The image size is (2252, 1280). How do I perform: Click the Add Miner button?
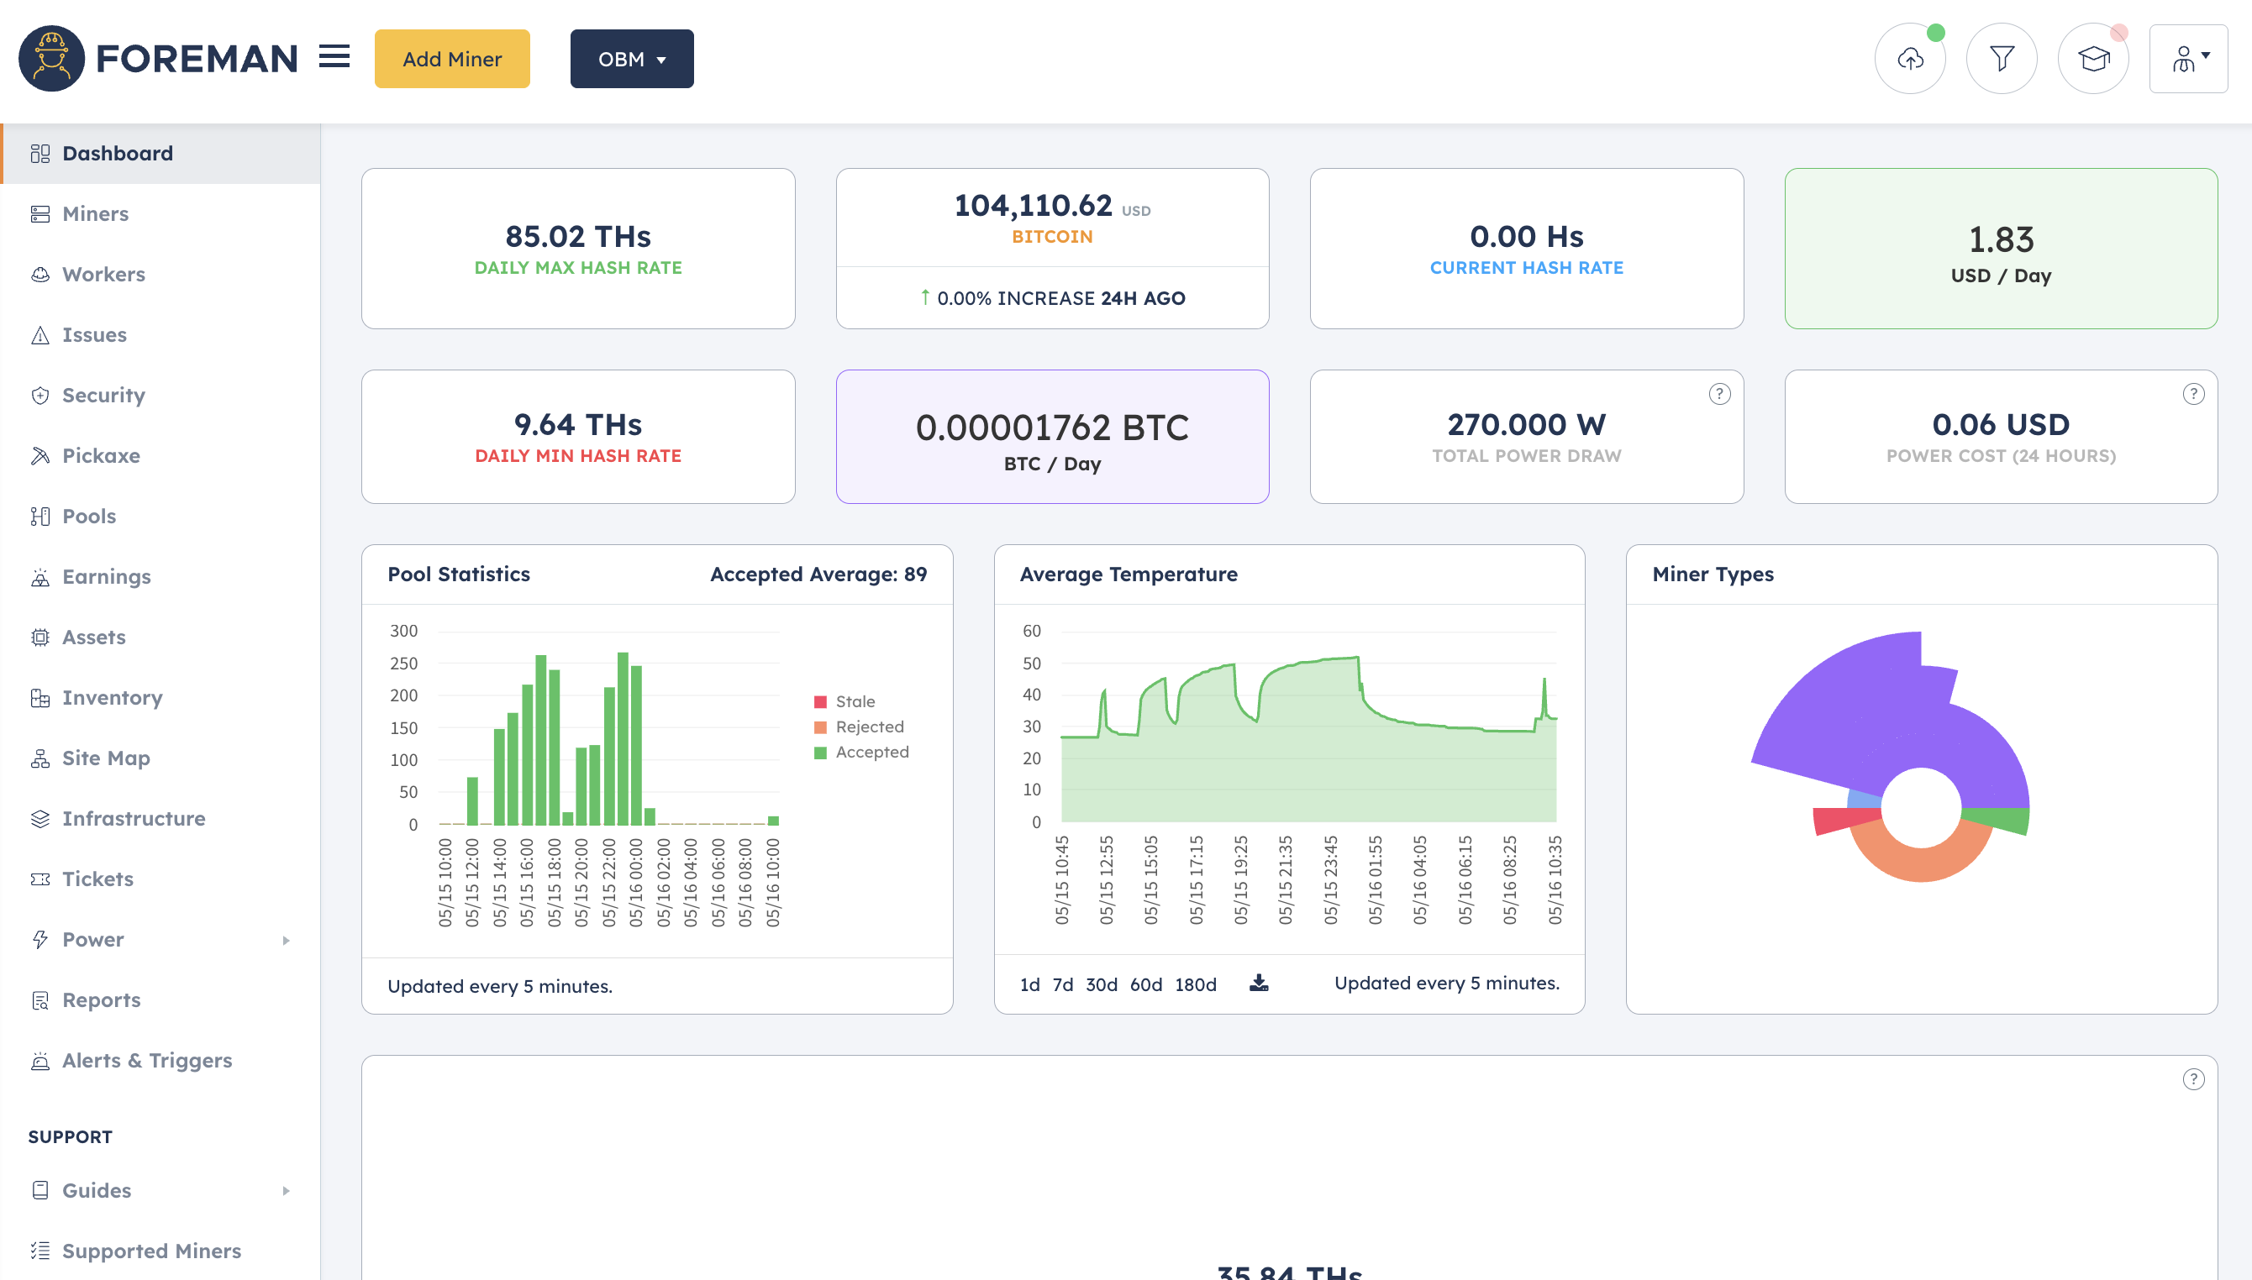click(x=452, y=59)
